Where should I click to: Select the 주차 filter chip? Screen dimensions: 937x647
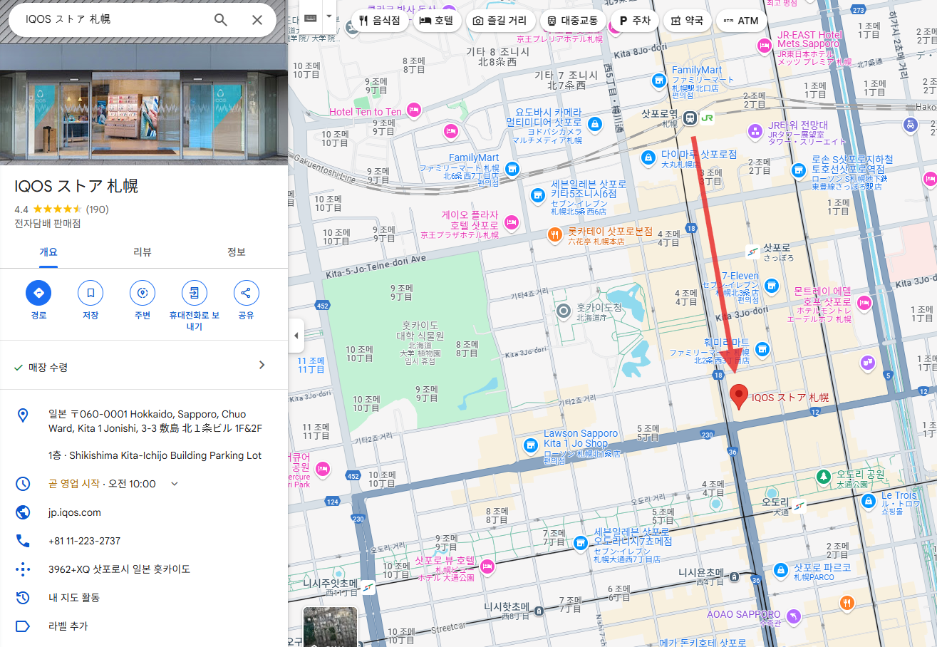coord(635,21)
